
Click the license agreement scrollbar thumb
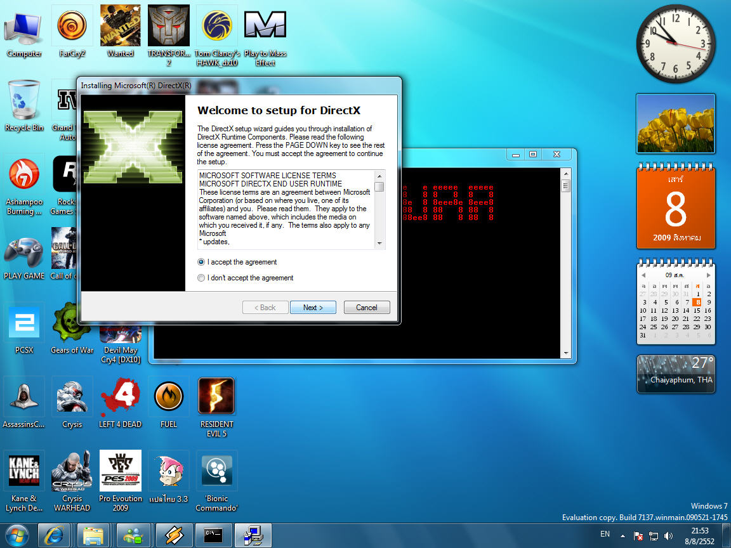click(x=379, y=186)
